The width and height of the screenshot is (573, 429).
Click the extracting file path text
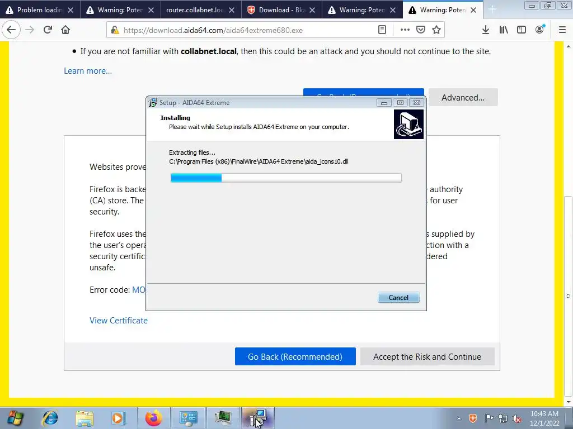pyautogui.click(x=259, y=161)
